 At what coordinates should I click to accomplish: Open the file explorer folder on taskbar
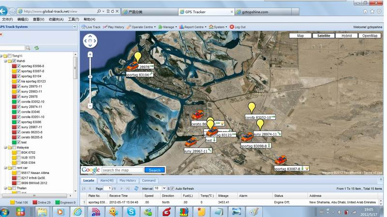coord(42,212)
